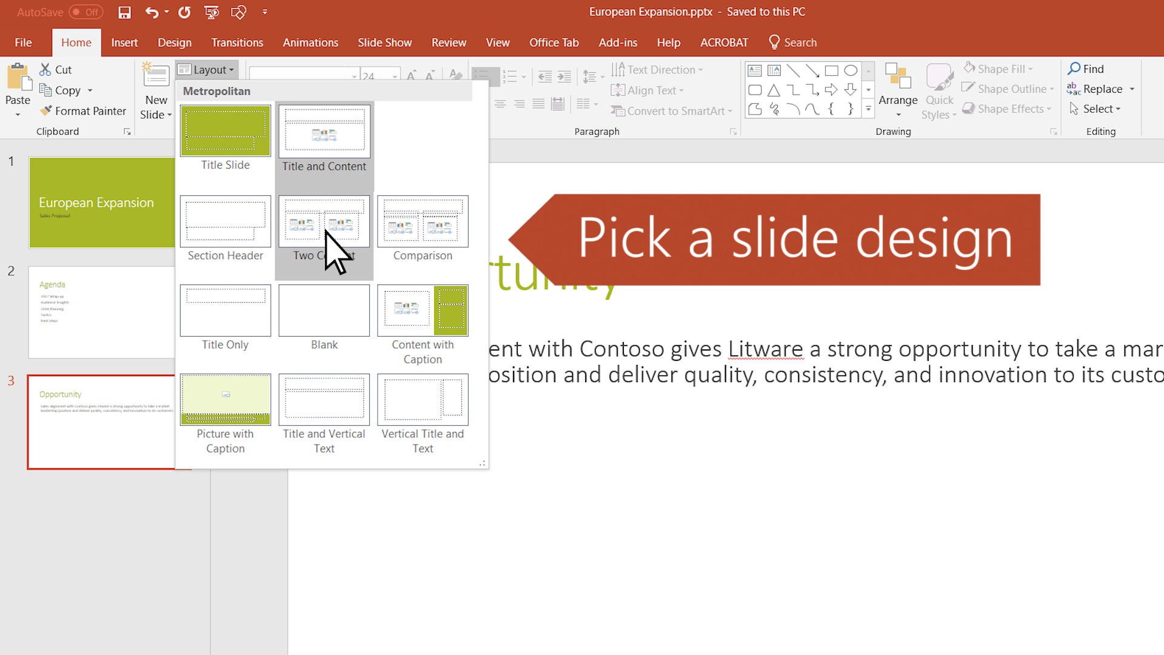1164x655 pixels.
Task: Click the Undo arrow icon
Action: pyautogui.click(x=152, y=12)
